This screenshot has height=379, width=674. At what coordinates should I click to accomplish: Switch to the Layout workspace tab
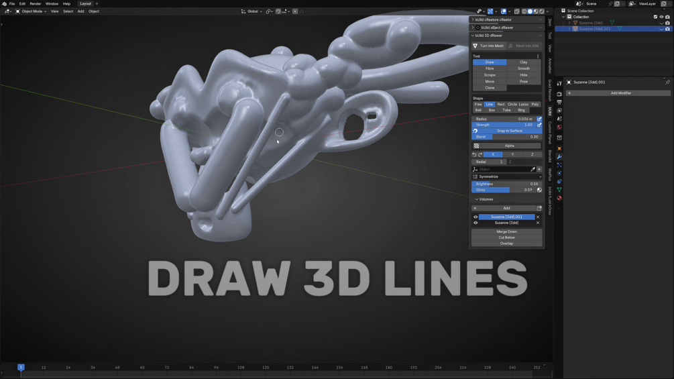click(86, 3)
